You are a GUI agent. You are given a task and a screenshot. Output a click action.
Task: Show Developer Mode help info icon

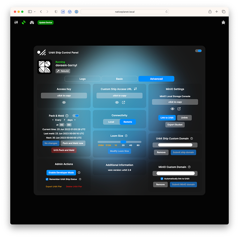(79, 173)
